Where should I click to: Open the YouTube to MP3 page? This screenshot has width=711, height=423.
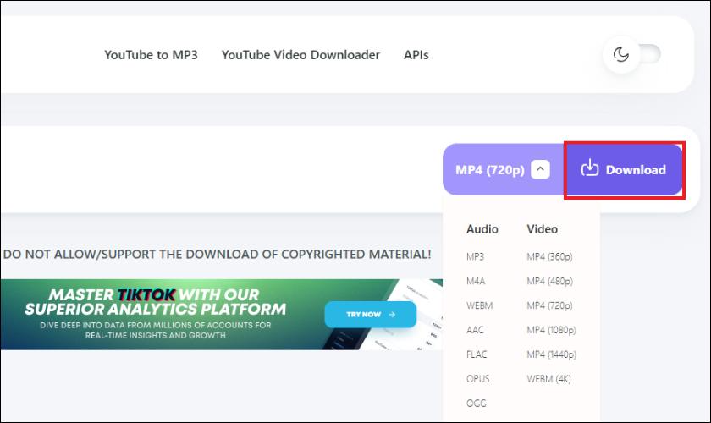(x=151, y=55)
